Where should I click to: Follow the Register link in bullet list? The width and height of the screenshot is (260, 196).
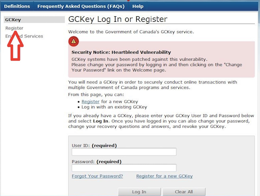(x=90, y=101)
